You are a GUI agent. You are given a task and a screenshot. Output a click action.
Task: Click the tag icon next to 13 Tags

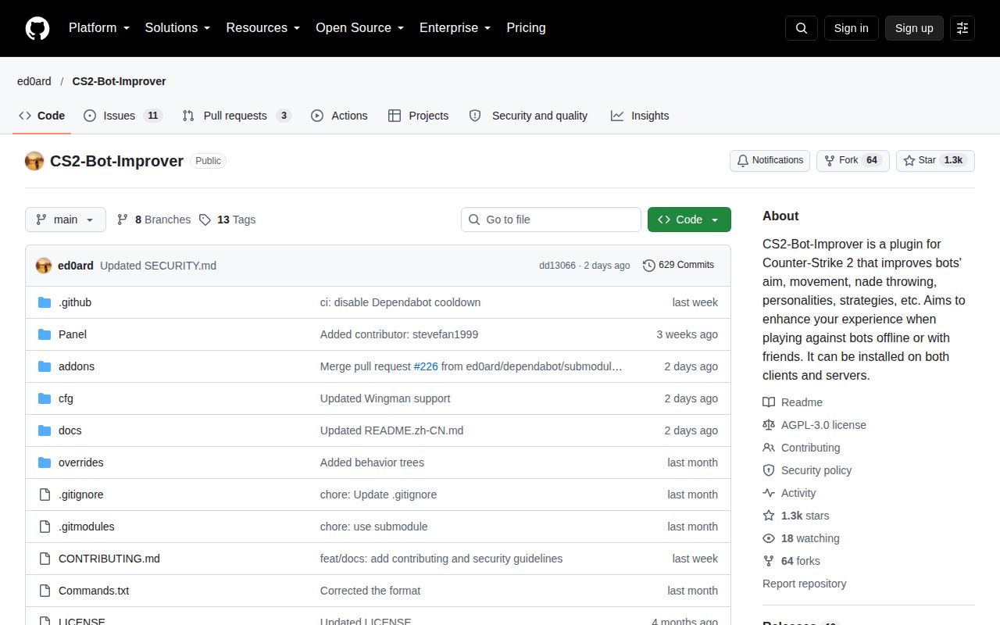coord(205,220)
